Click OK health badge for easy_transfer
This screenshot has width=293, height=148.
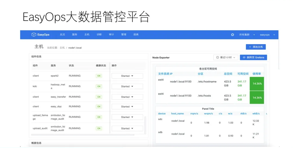click(99, 97)
